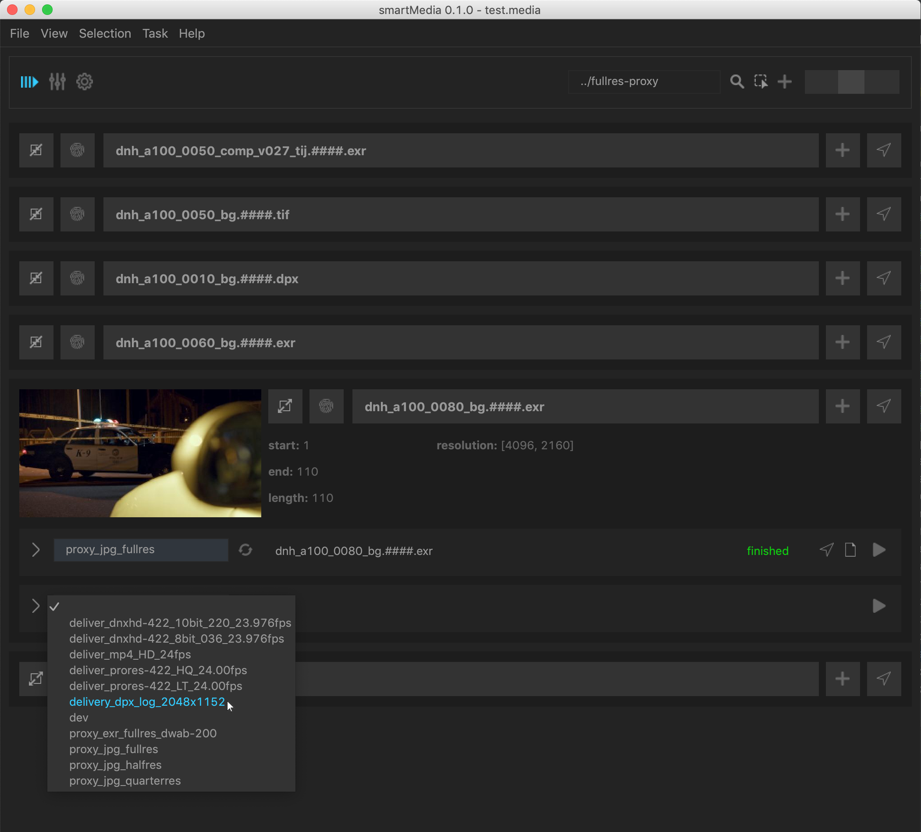Click the fingerprint icon on the dnh_a100_0050_bg.tif row
The image size is (921, 832).
coord(77,214)
